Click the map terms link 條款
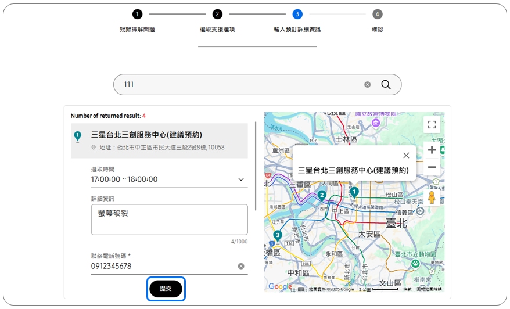 tap(407, 289)
